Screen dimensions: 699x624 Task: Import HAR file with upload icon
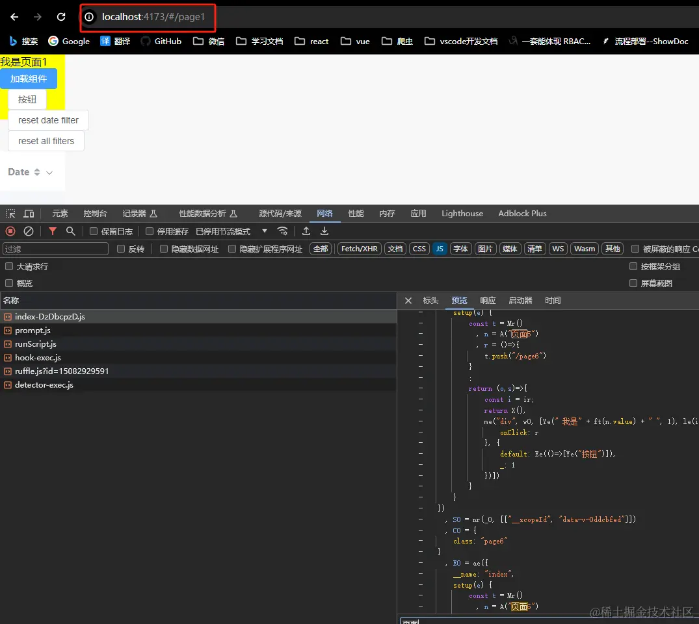(306, 231)
